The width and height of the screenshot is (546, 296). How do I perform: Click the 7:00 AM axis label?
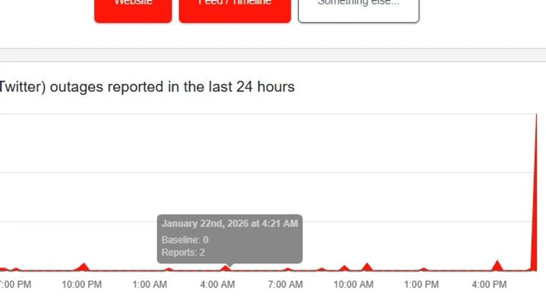point(286,284)
